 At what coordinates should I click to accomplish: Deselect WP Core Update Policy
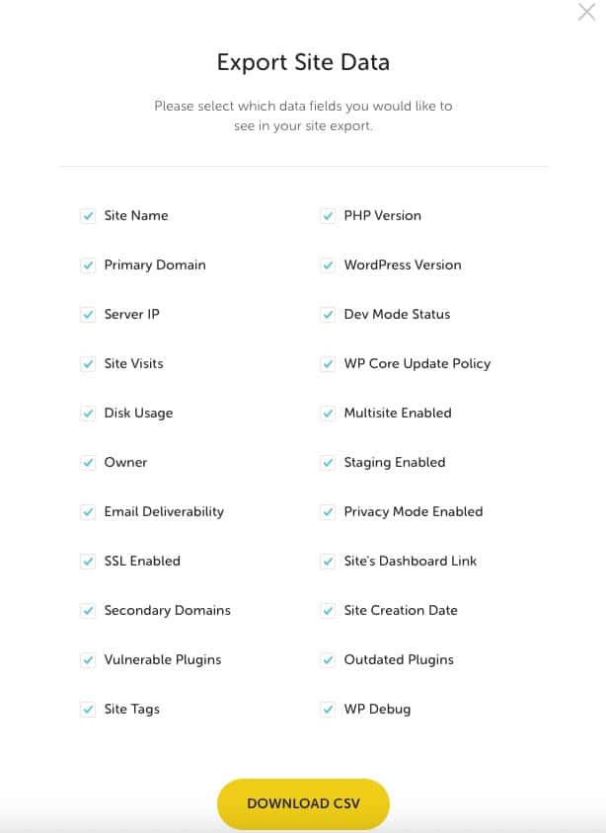(328, 363)
